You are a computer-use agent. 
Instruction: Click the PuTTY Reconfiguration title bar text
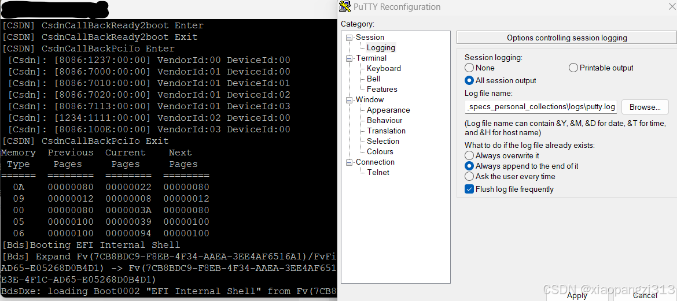point(397,7)
